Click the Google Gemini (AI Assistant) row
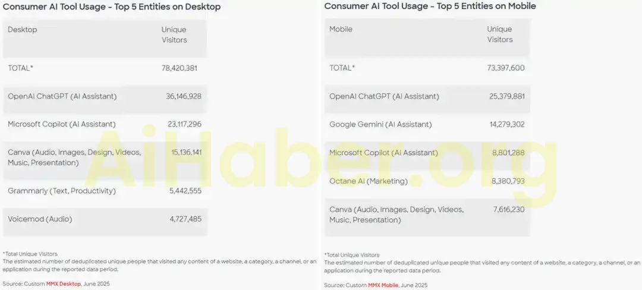 click(x=380, y=125)
